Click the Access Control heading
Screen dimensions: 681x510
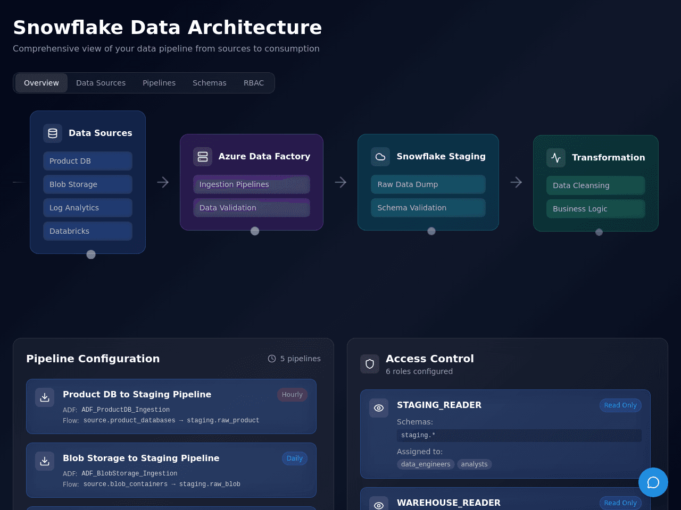(430, 359)
